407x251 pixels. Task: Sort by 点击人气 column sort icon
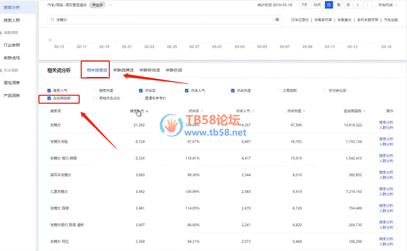pos(253,111)
